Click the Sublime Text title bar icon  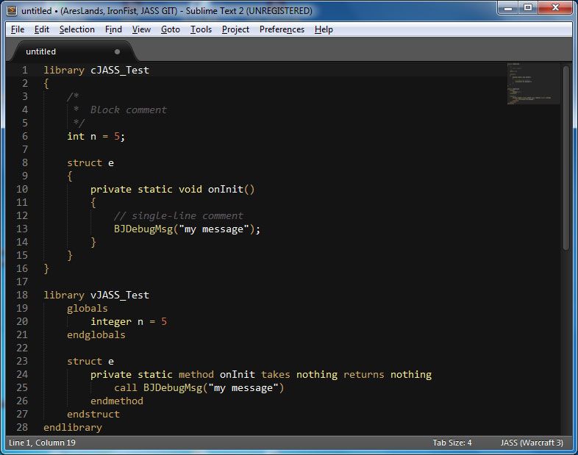point(12,11)
